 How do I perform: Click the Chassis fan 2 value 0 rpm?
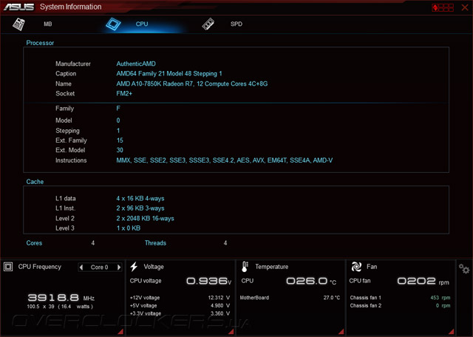443,306
